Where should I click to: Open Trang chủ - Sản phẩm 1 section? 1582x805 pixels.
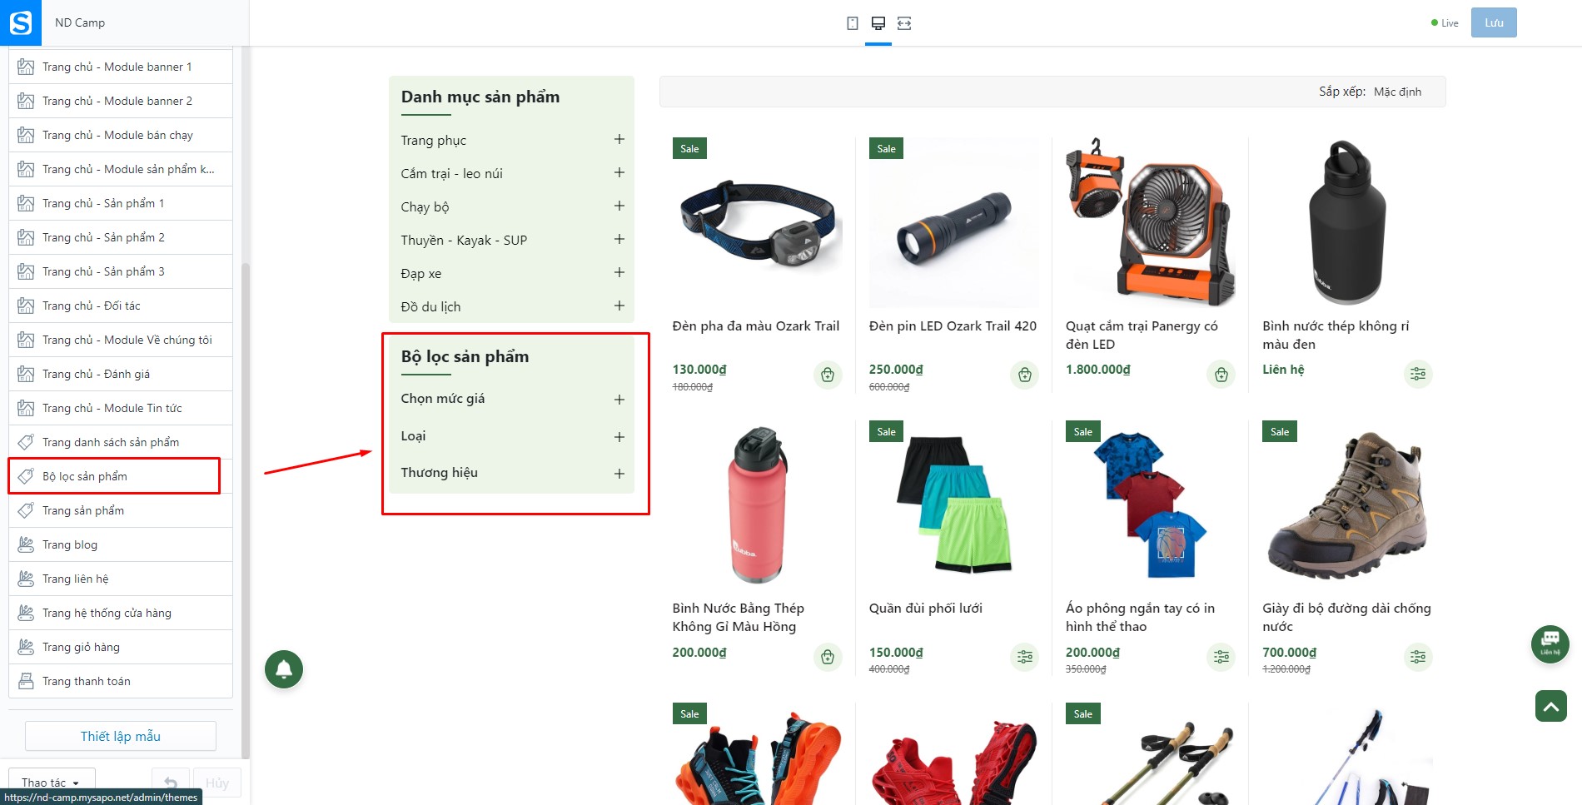(121, 203)
